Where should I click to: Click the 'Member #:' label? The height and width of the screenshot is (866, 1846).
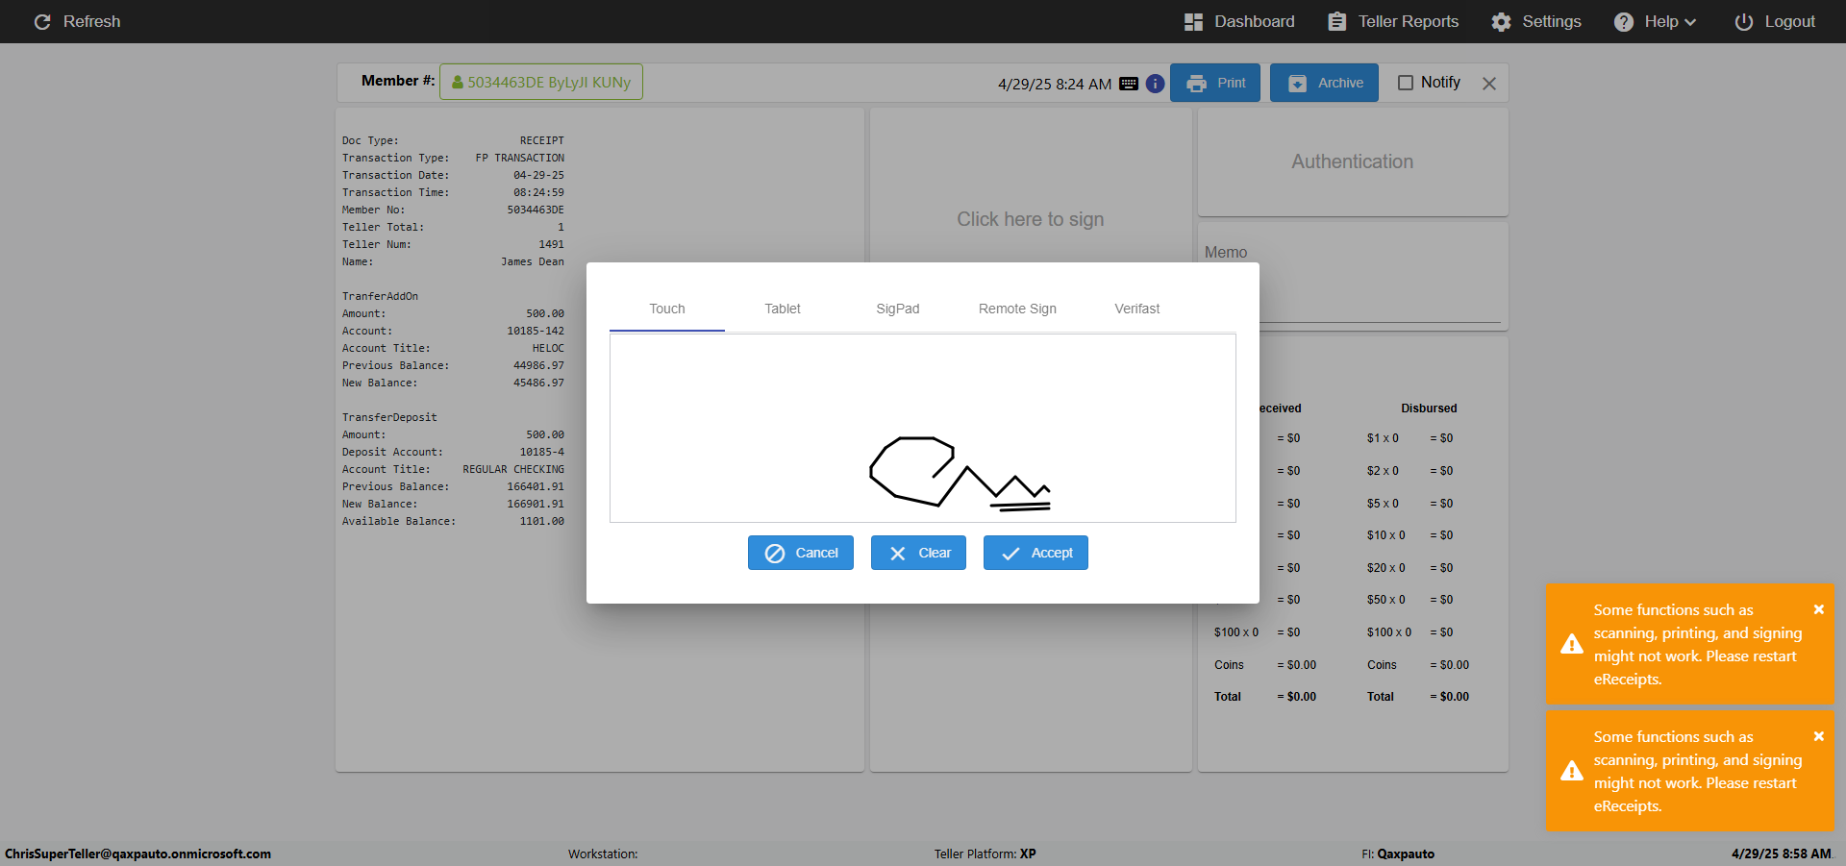click(x=398, y=81)
